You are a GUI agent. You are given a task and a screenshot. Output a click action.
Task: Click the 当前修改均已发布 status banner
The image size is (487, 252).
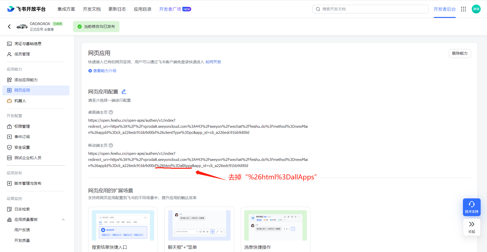point(96,27)
